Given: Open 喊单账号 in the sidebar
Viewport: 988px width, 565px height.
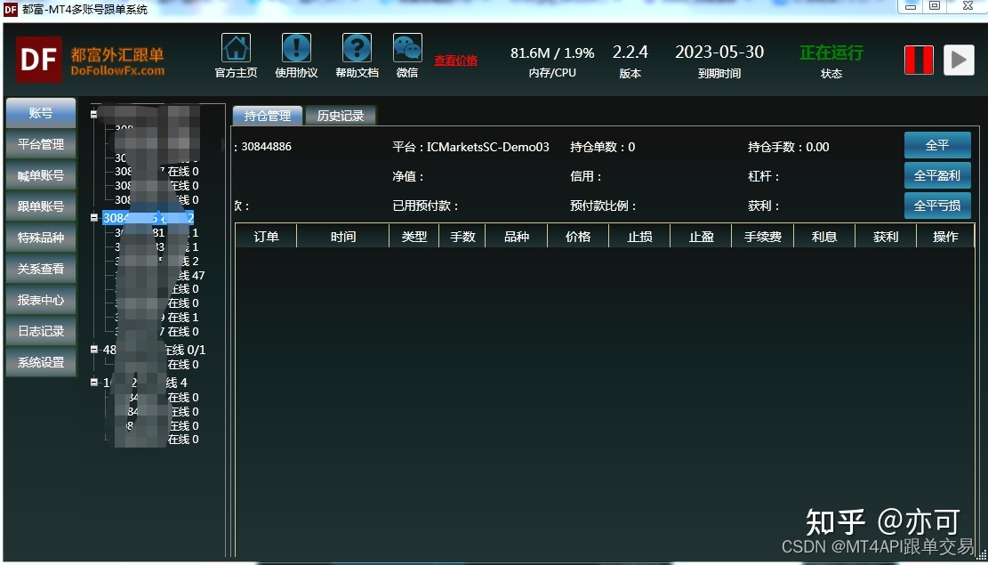Looking at the screenshot, I should point(41,176).
